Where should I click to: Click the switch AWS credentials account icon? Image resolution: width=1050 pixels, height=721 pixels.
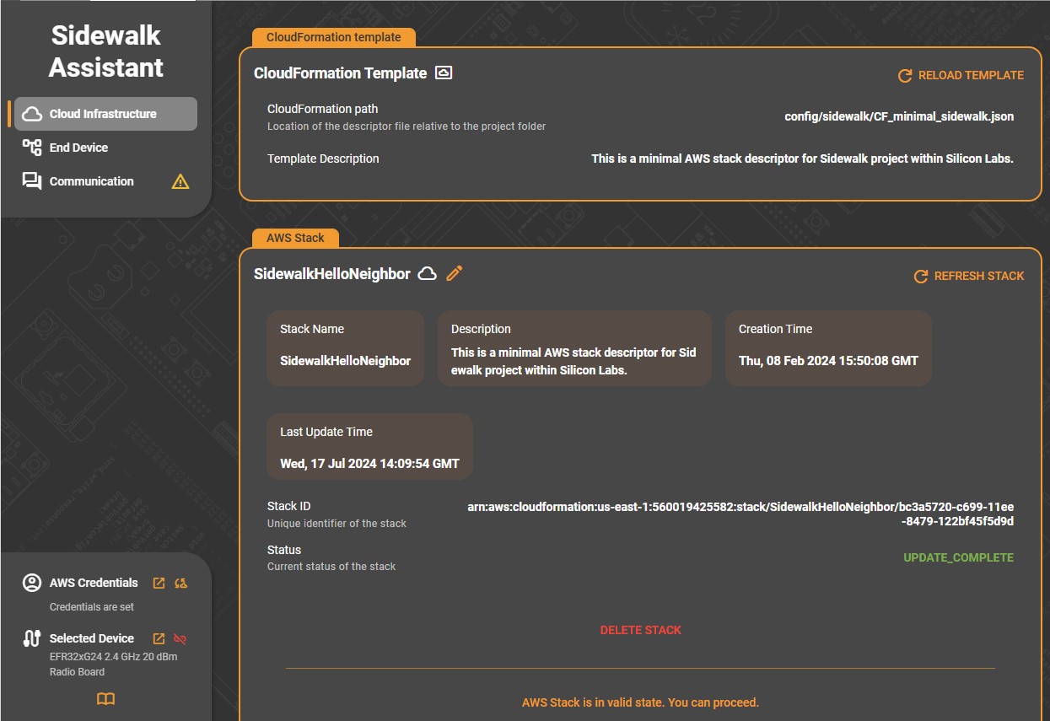click(180, 583)
